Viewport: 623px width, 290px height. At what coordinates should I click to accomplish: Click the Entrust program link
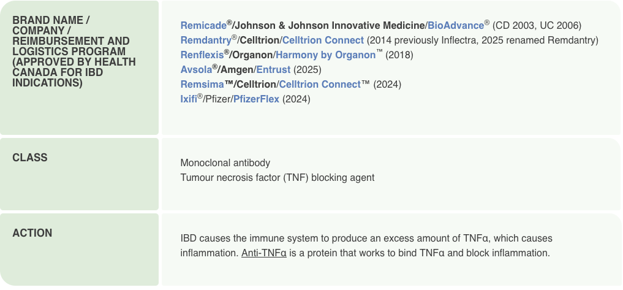(273, 70)
